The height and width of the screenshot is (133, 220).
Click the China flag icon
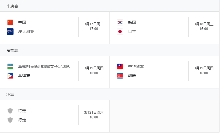[x=10, y=22]
